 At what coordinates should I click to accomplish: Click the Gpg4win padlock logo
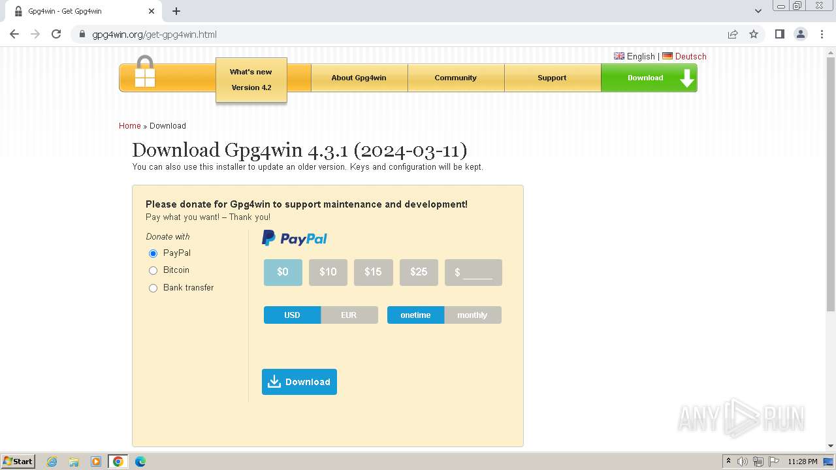tap(145, 71)
